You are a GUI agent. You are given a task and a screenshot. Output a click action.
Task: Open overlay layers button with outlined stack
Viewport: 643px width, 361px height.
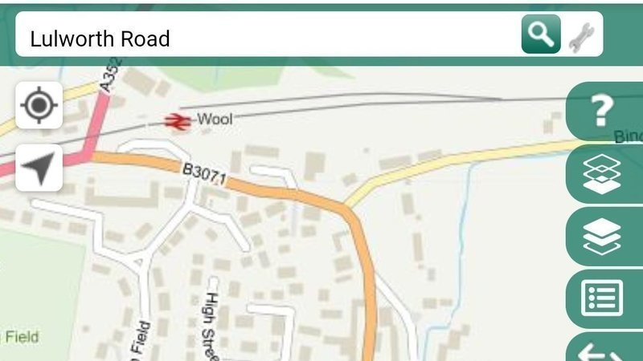pos(604,174)
